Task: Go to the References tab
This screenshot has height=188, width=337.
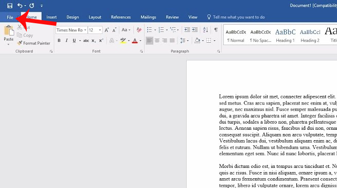Action: click(121, 17)
